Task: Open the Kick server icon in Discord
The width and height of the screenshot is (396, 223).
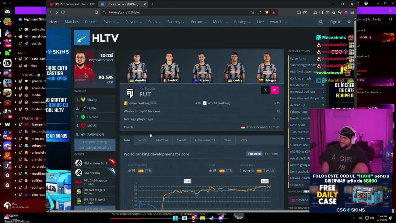Action: coord(7,53)
